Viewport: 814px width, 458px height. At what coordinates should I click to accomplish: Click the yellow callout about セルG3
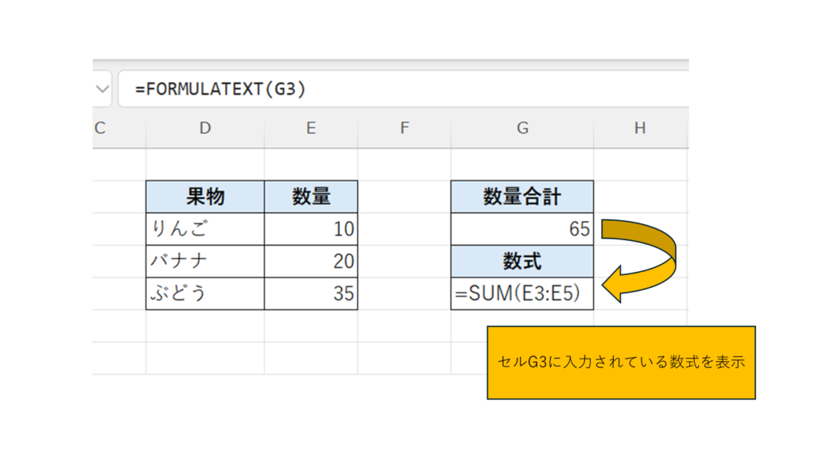(620, 362)
